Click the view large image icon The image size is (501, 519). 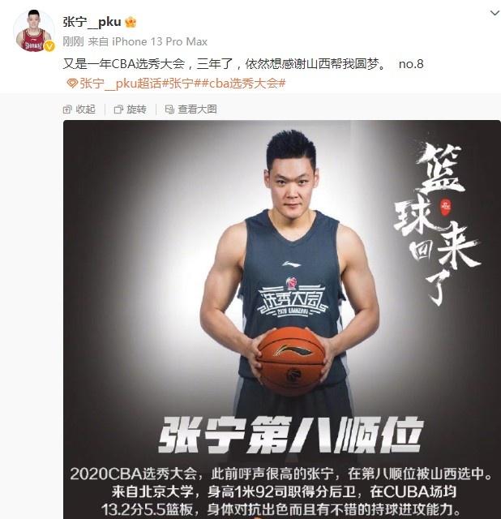click(169, 109)
